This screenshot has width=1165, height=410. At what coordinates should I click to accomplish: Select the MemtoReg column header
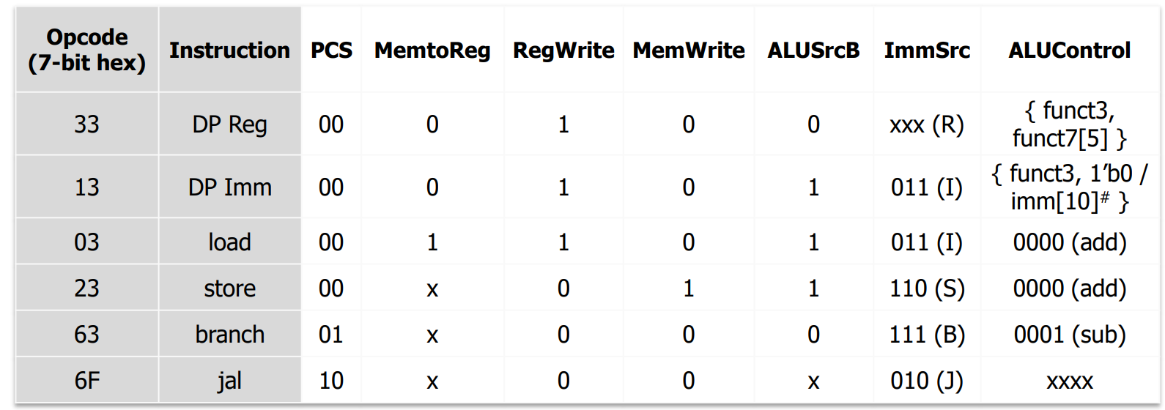pyautogui.click(x=432, y=50)
